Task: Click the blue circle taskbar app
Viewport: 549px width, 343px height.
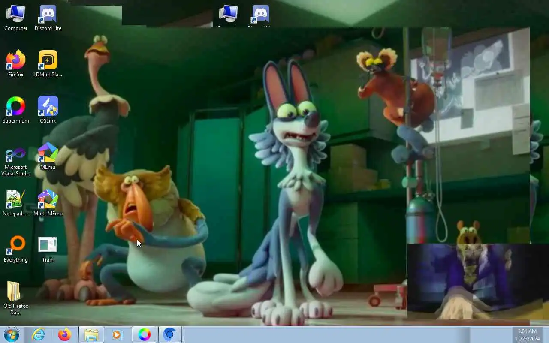Action: pyautogui.click(x=170, y=334)
